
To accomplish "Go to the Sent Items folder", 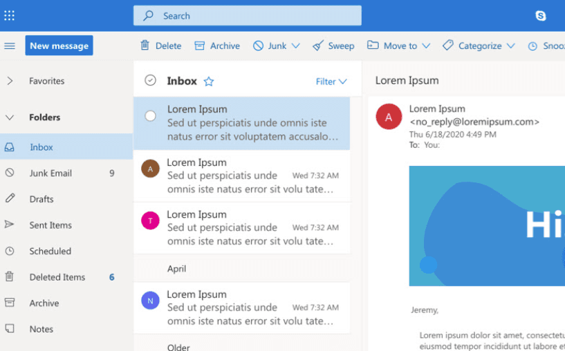I will 50,225.
